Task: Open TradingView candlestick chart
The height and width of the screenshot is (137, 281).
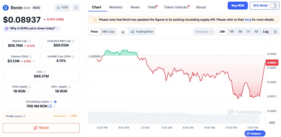Action: (x=142, y=32)
